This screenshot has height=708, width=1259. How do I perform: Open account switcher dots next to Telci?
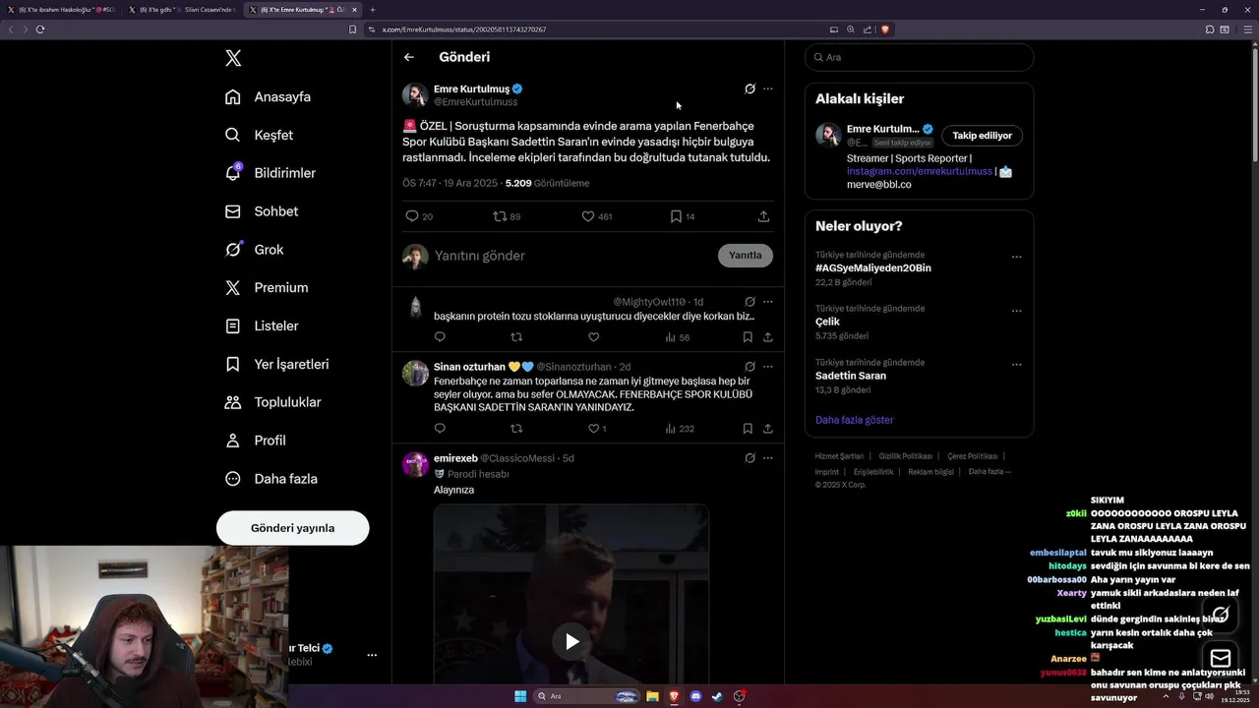tap(372, 655)
